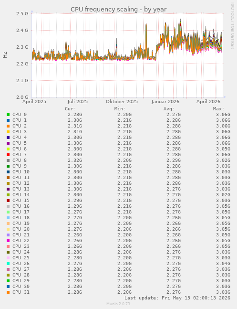Click CPU 8 average value 2.29G
The width and height of the screenshot is (237, 309).
(174, 160)
